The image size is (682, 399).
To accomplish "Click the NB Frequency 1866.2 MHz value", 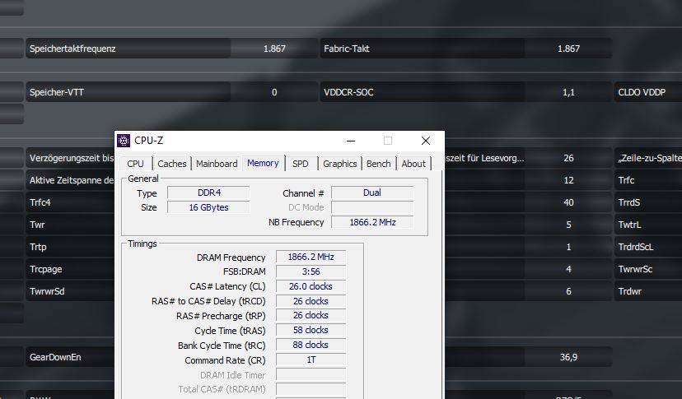I will click(x=372, y=222).
